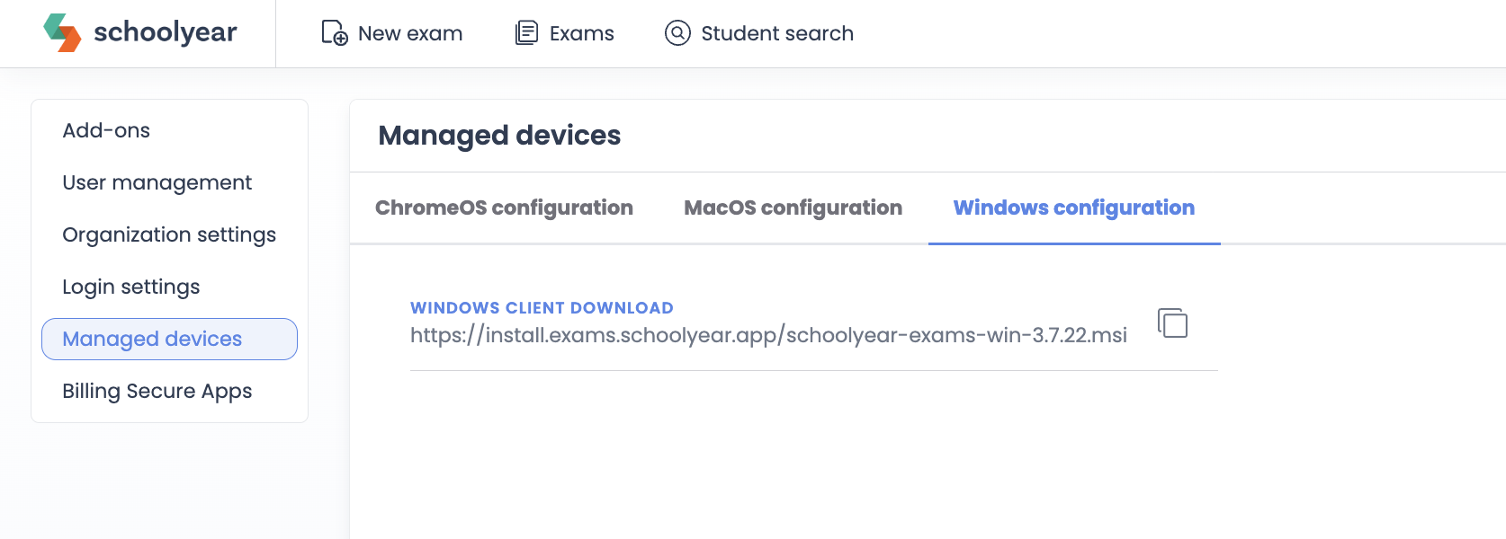Switch to MacOS configuration tab
Screen dimensions: 1506x539
point(793,208)
